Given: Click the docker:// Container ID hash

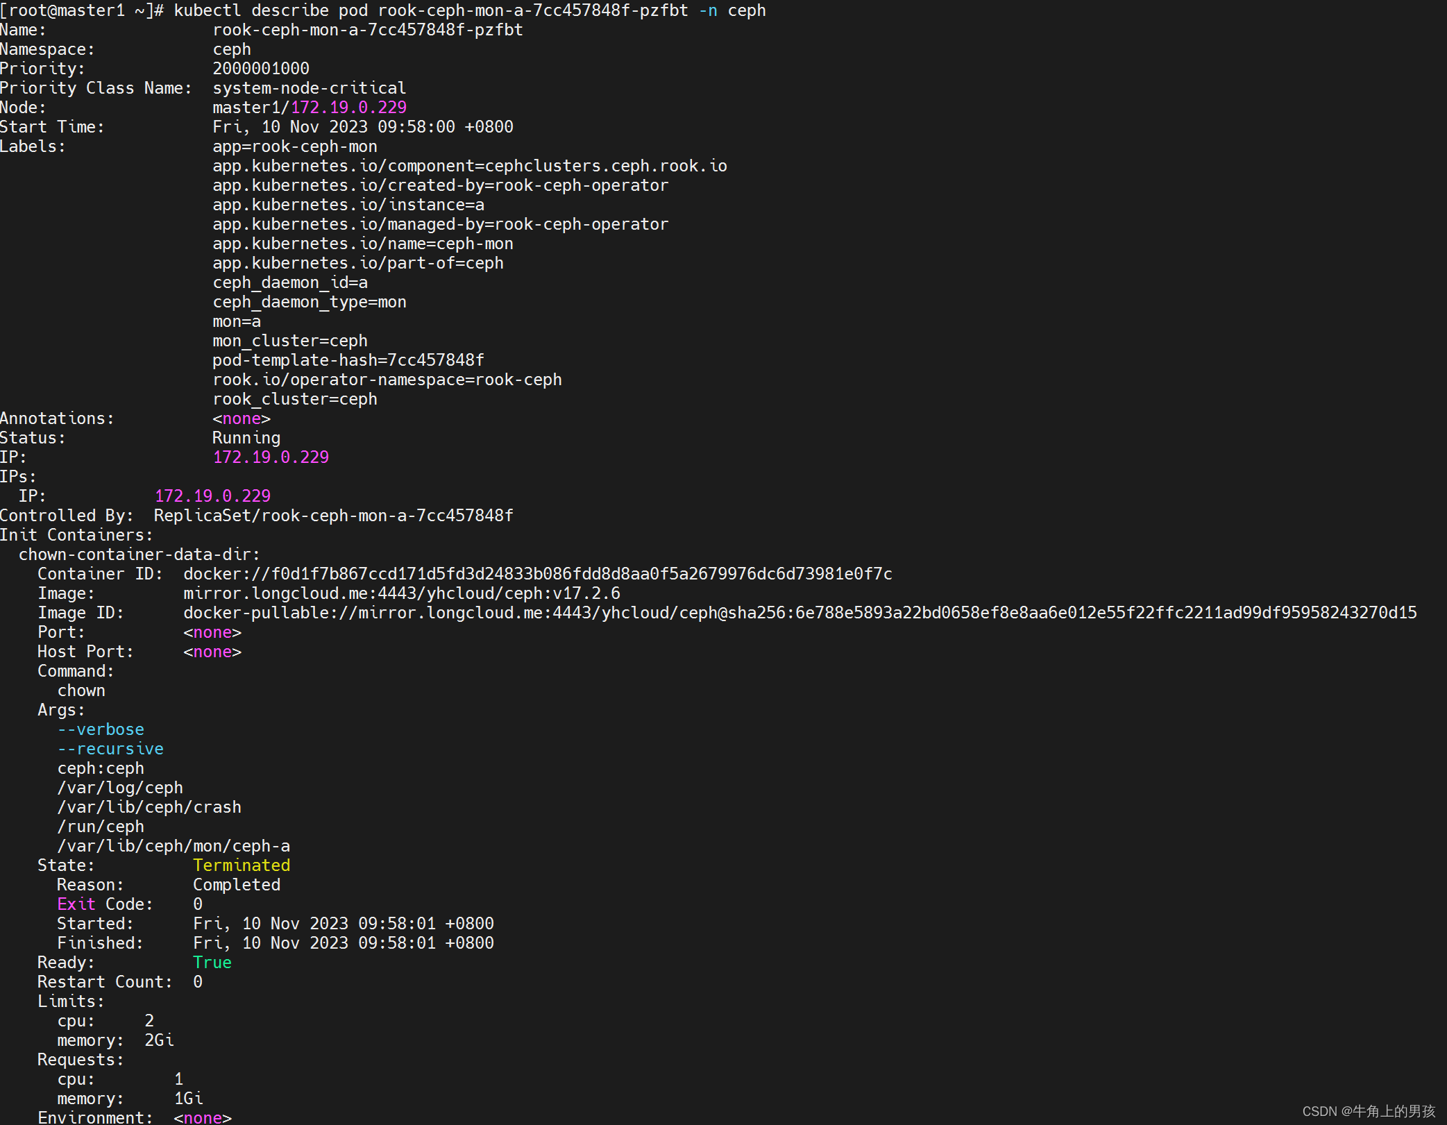Looking at the screenshot, I should point(538,574).
